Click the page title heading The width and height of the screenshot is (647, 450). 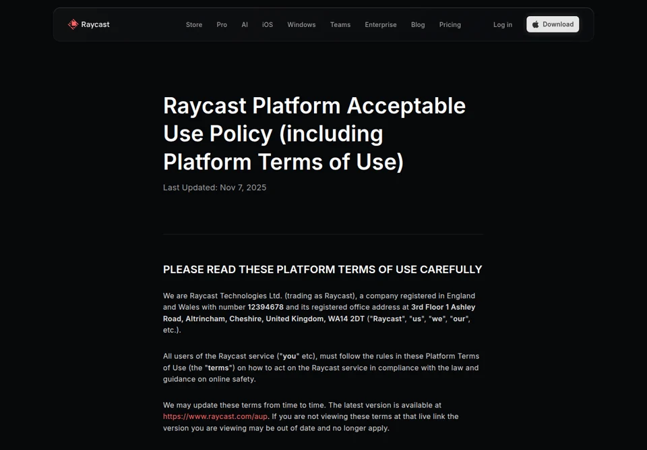[315, 134]
